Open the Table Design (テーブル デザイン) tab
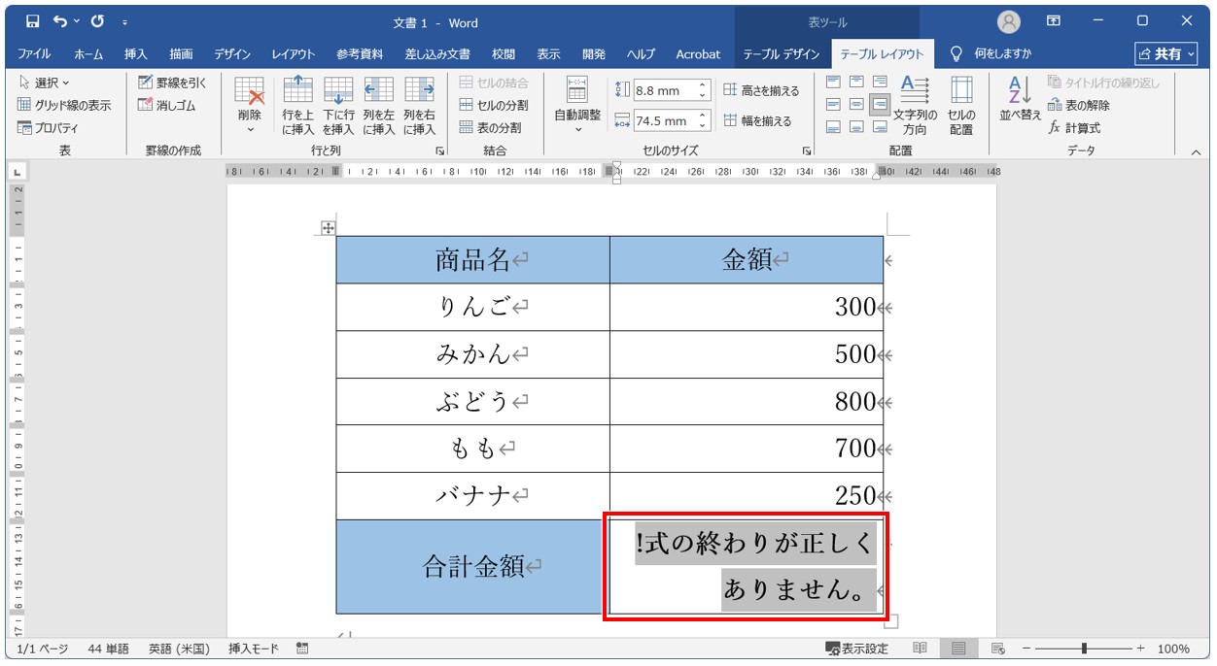1217x666 pixels. (781, 54)
